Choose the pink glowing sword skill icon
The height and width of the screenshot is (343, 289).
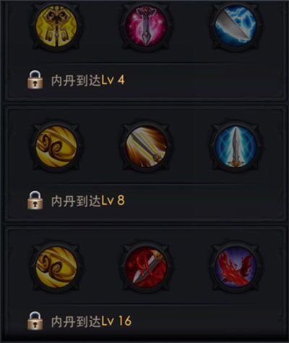(x=146, y=26)
